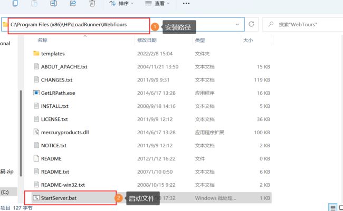
Task: Click the NOTICE.txt file name
Action: pyautogui.click(x=54, y=145)
